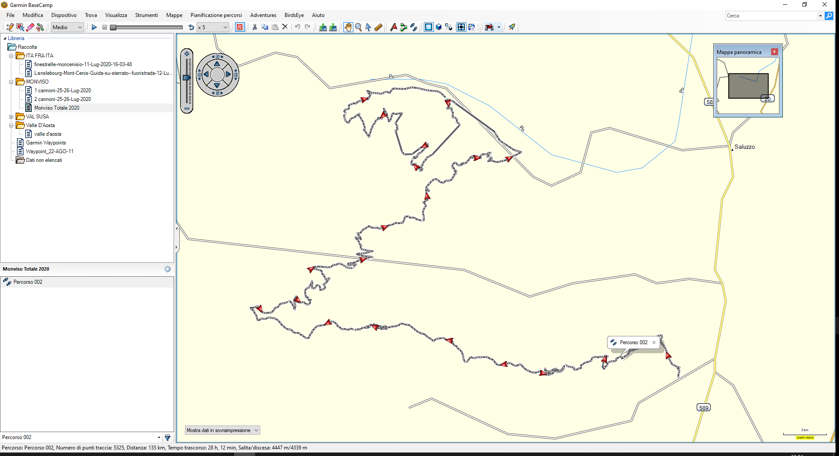This screenshot has width=839, height=456.
Task: Choose the New Waypoint flag tool
Action: 394,27
